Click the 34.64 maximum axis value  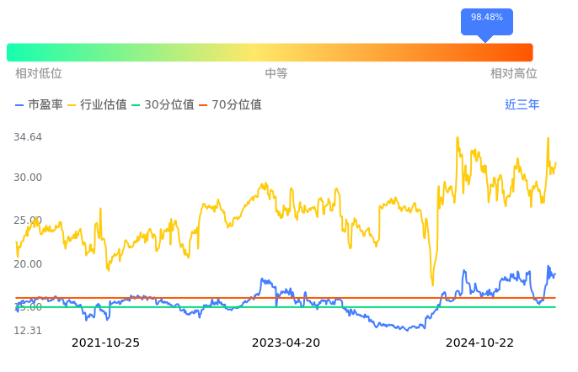28,137
